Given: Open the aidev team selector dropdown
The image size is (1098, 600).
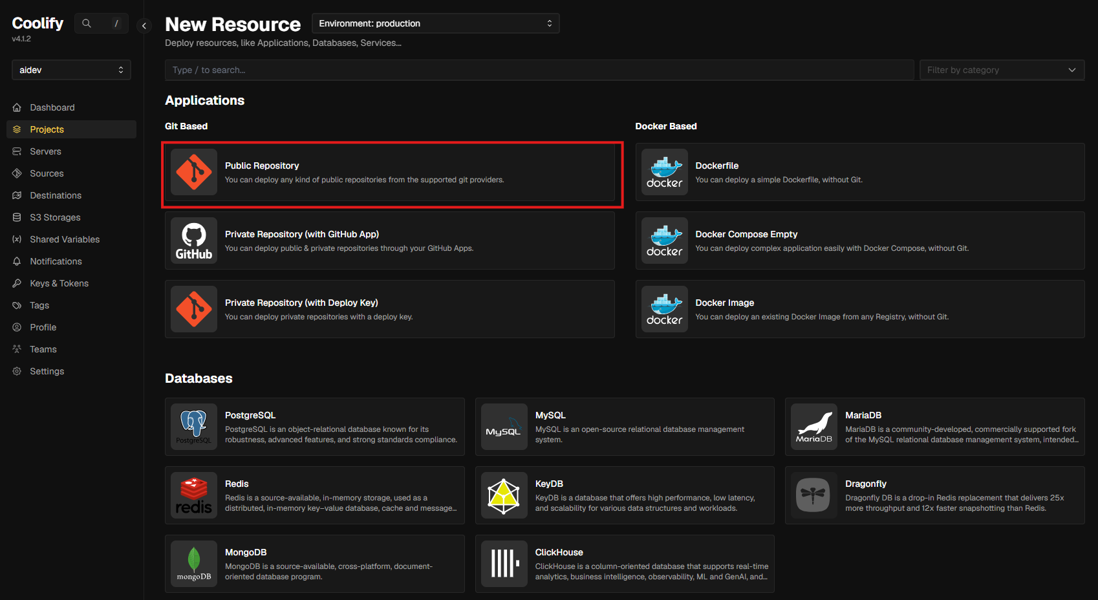Looking at the screenshot, I should 71,70.
